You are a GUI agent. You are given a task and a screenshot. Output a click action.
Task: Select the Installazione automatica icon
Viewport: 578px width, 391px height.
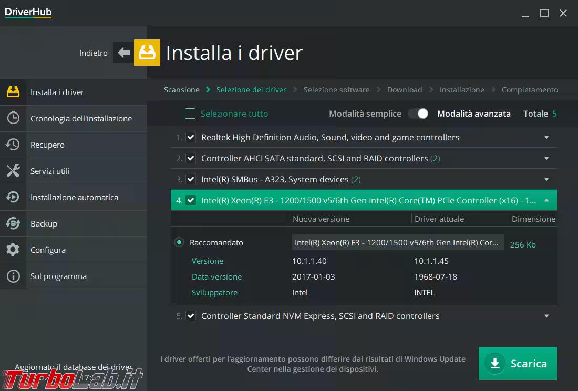[13, 197]
